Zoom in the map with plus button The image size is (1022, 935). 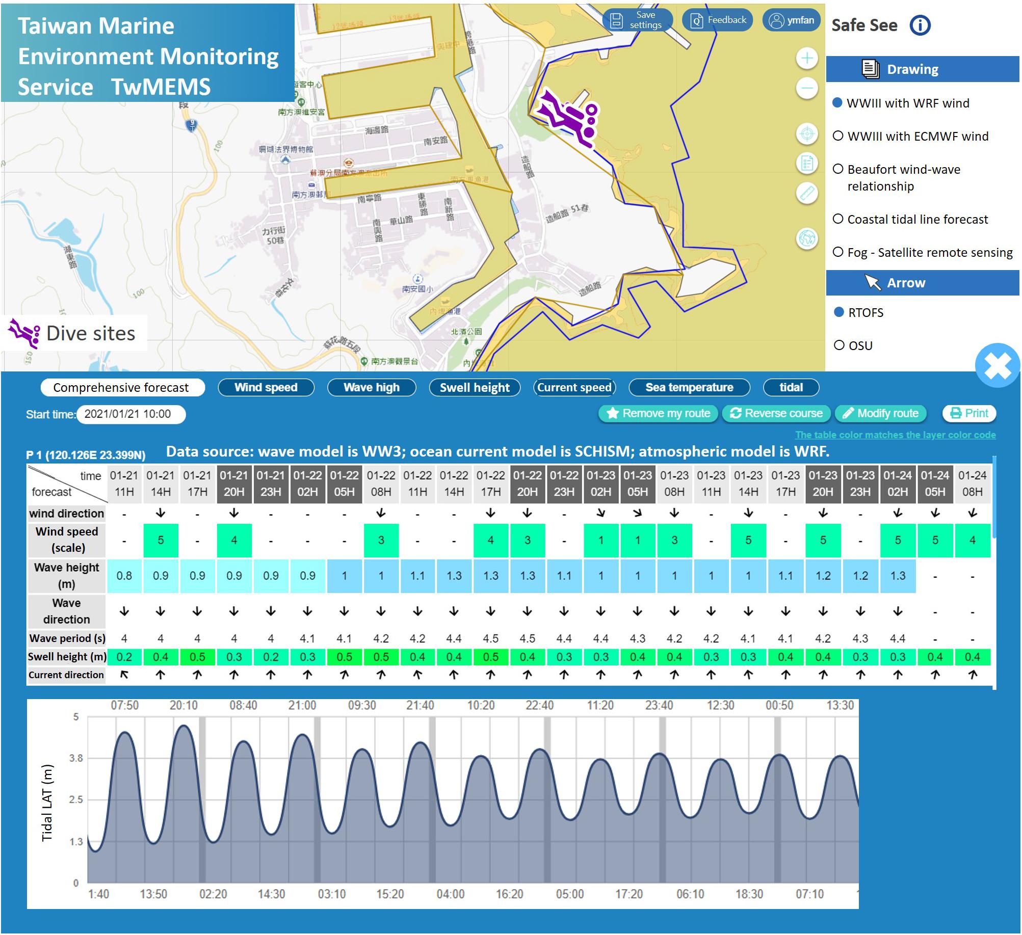807,59
